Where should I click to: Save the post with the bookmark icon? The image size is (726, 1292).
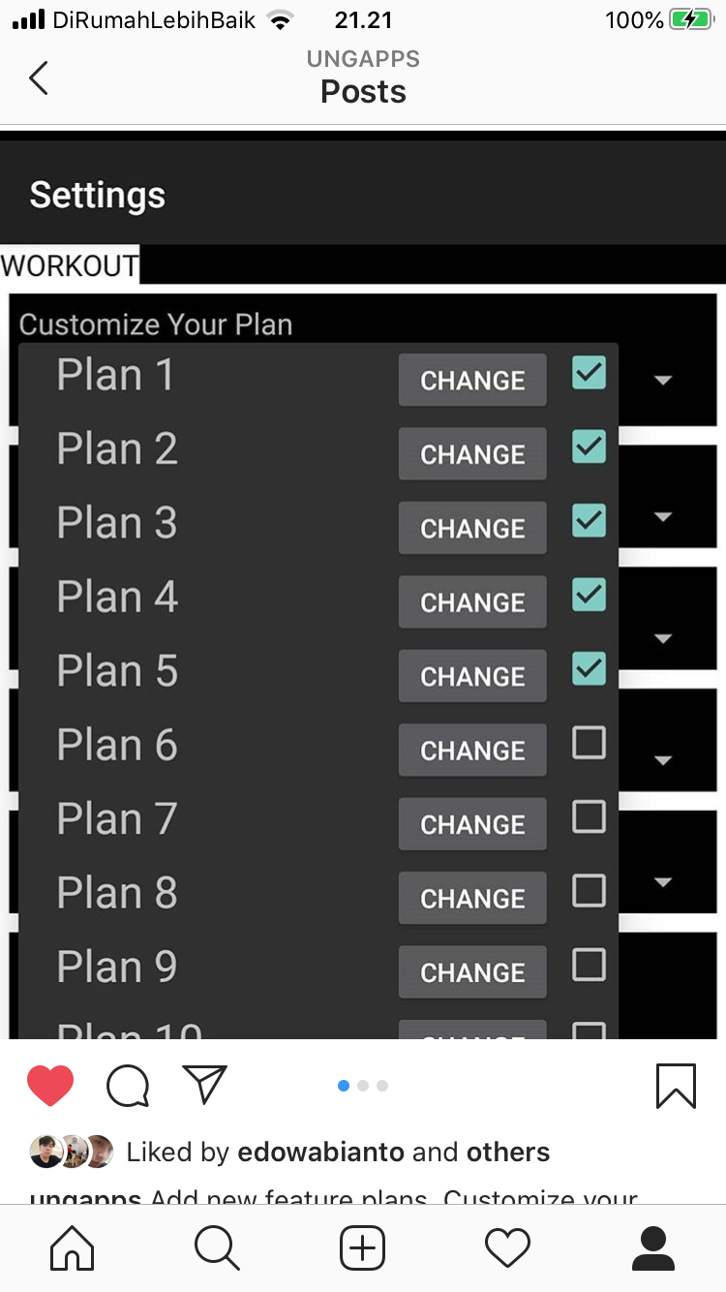pyautogui.click(x=676, y=1086)
